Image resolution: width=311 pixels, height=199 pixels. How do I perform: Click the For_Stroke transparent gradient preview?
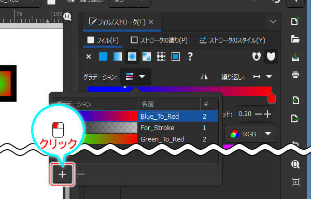(x=110, y=127)
